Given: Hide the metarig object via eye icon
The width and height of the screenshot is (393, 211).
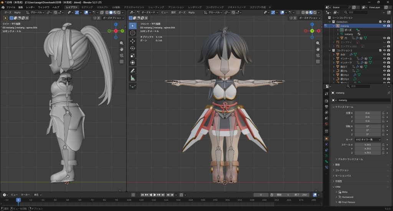Looking at the screenshot, I should point(384,26).
